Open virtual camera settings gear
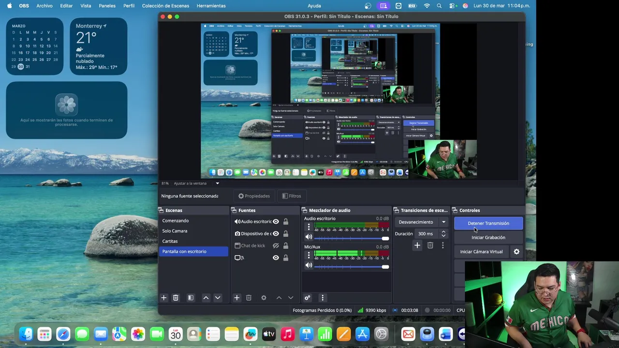 (x=516, y=252)
